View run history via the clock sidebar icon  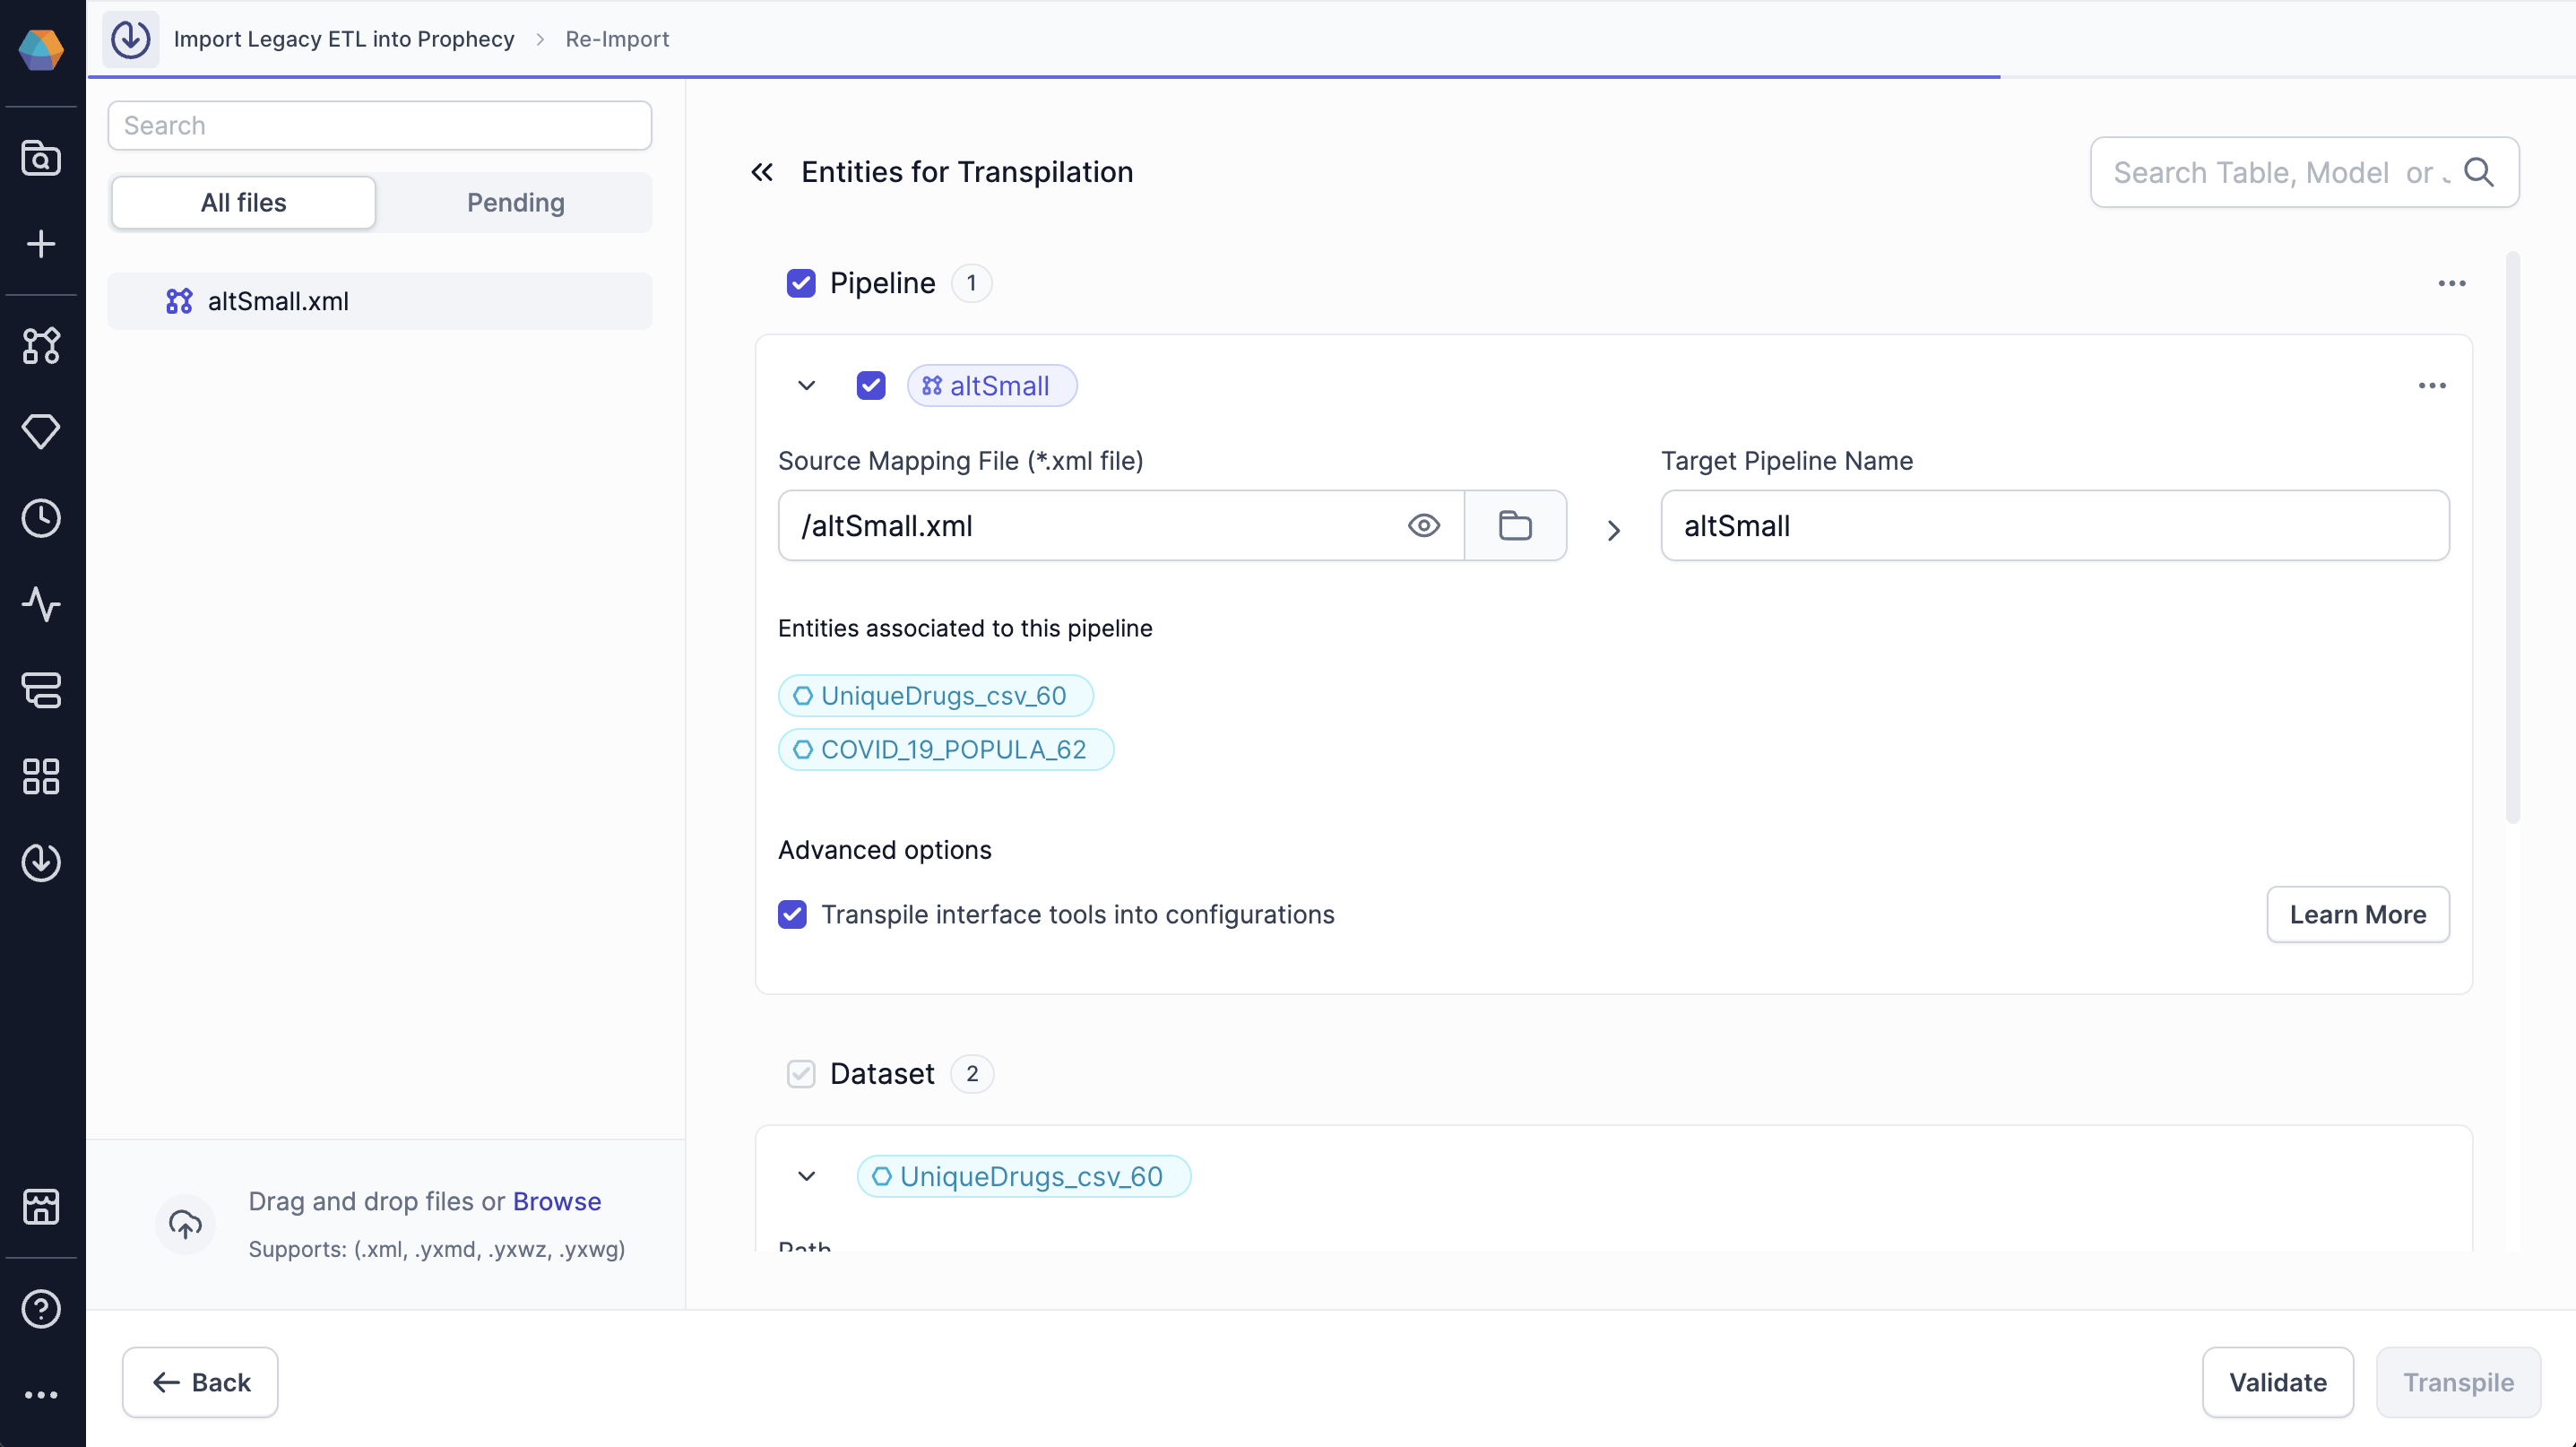[41, 517]
